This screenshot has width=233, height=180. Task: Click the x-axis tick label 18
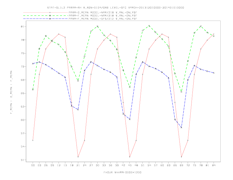click(71, 165)
